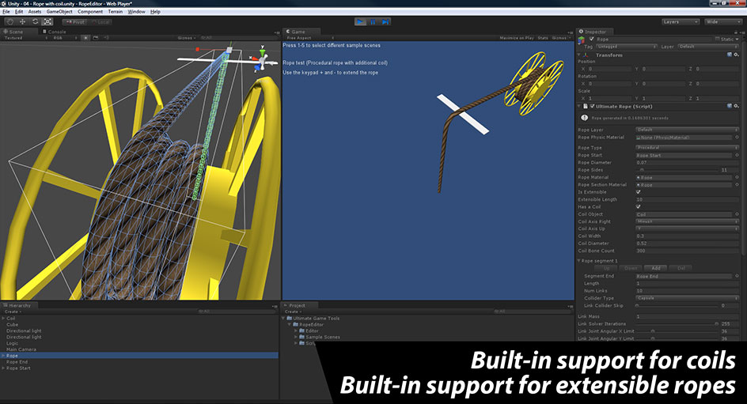Uncheck the Has a Coil checkbox

pos(639,207)
